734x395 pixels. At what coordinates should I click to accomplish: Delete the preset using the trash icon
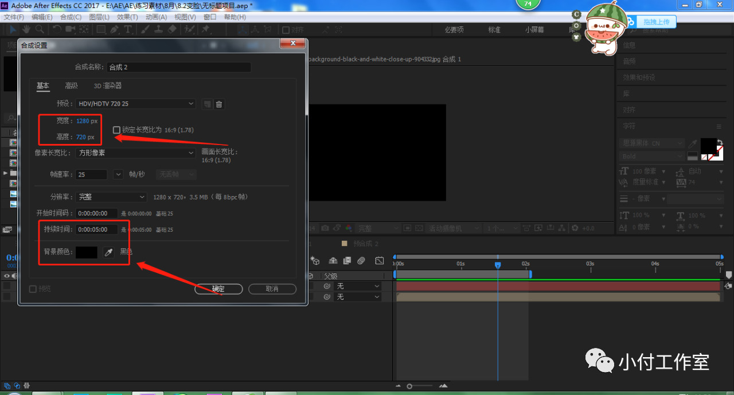[219, 104]
